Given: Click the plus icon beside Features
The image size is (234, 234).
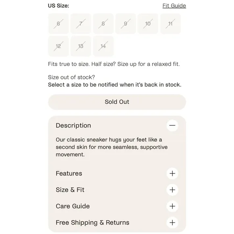Looking at the screenshot, I should point(172,173).
